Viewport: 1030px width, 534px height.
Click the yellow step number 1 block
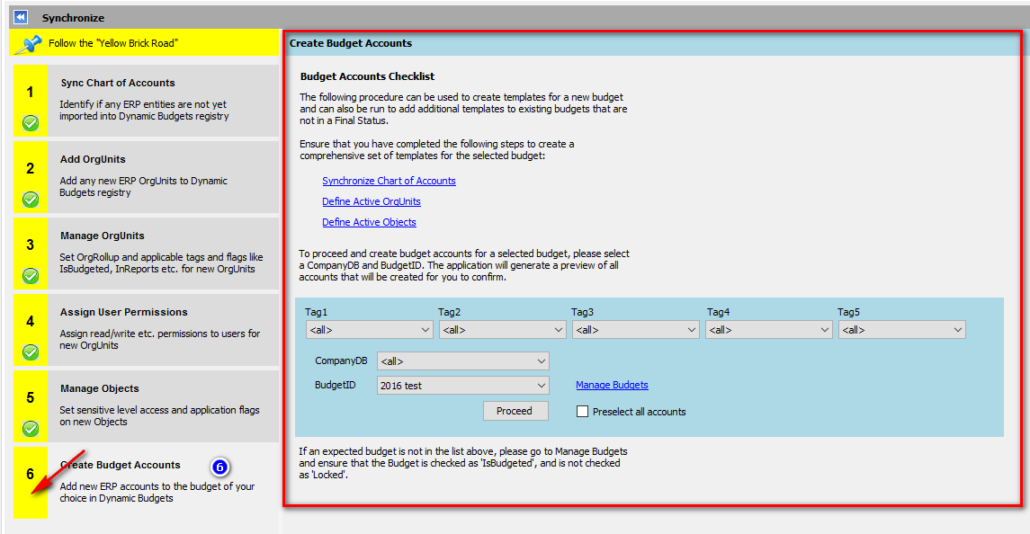31,101
